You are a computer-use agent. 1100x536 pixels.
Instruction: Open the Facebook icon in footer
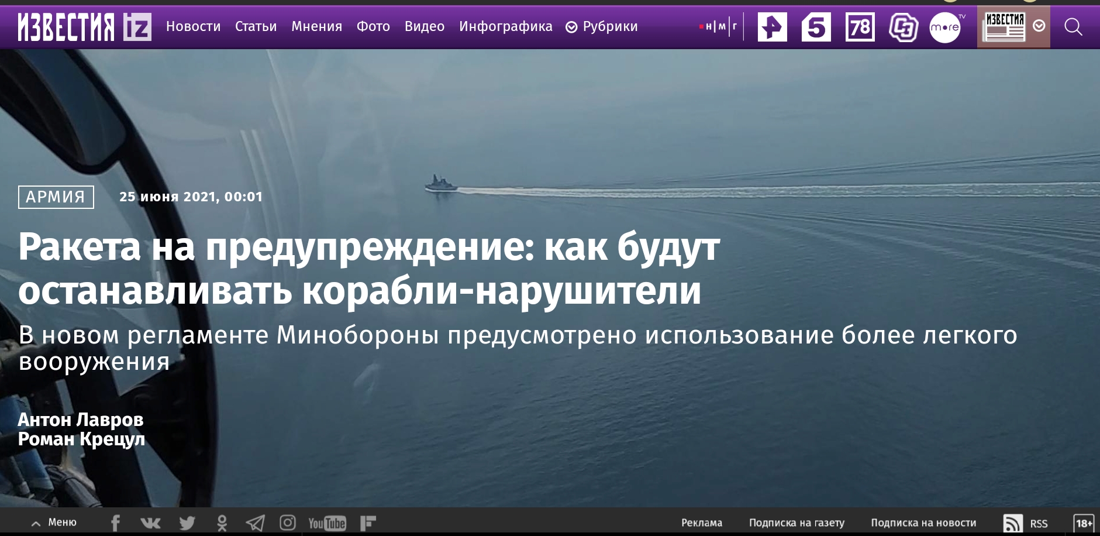pyautogui.click(x=115, y=523)
